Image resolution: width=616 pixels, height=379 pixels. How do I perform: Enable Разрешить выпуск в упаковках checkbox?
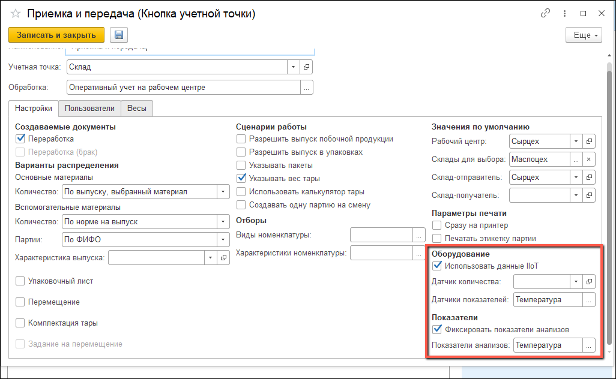tap(241, 152)
